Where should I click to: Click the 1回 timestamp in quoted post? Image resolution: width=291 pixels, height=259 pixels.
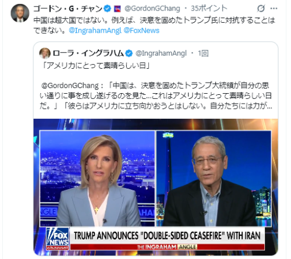tap(203, 53)
